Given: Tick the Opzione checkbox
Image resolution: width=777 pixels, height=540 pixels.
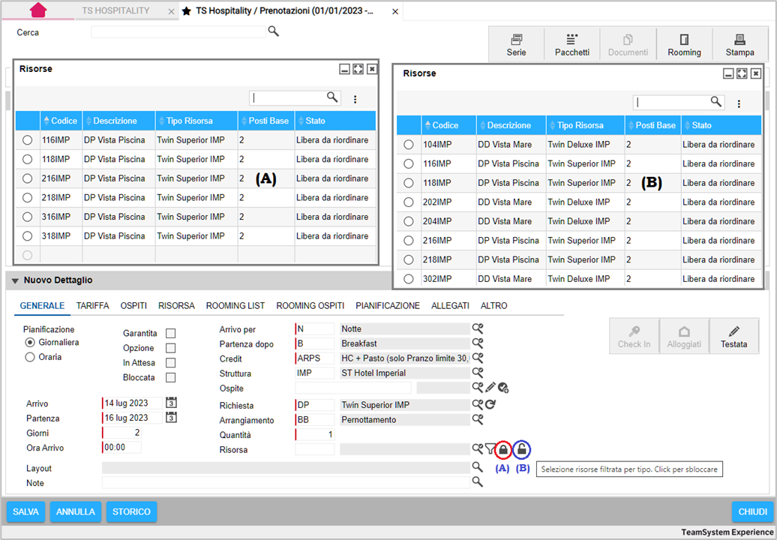Looking at the screenshot, I should coord(171,348).
